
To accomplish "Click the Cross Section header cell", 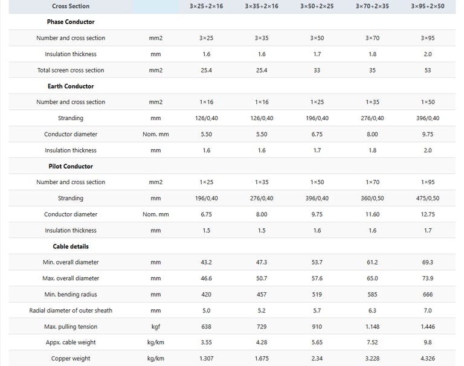I will [x=71, y=6].
